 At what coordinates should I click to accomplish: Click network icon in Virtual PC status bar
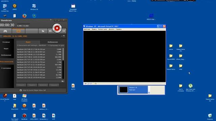pyautogui.click(x=96, y=84)
